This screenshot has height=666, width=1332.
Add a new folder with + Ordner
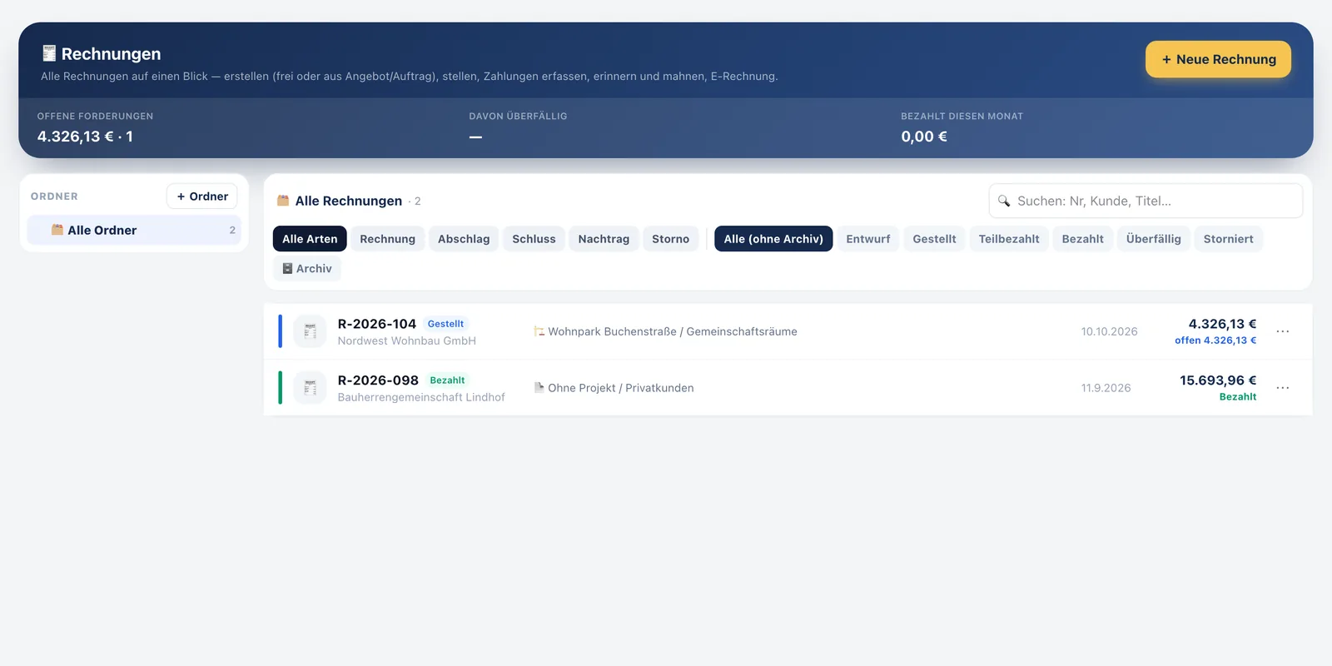click(x=202, y=196)
